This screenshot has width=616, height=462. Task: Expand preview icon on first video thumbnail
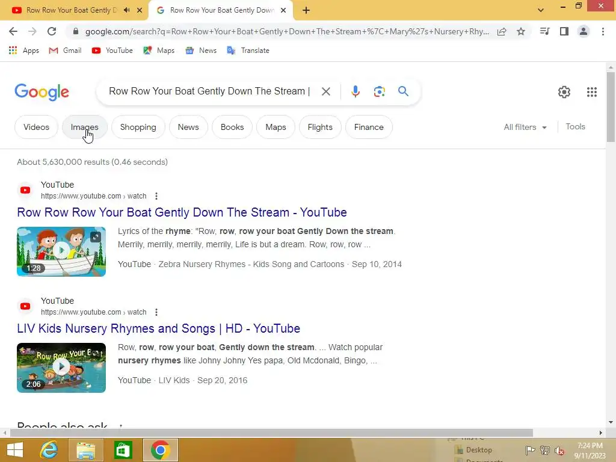(96, 237)
